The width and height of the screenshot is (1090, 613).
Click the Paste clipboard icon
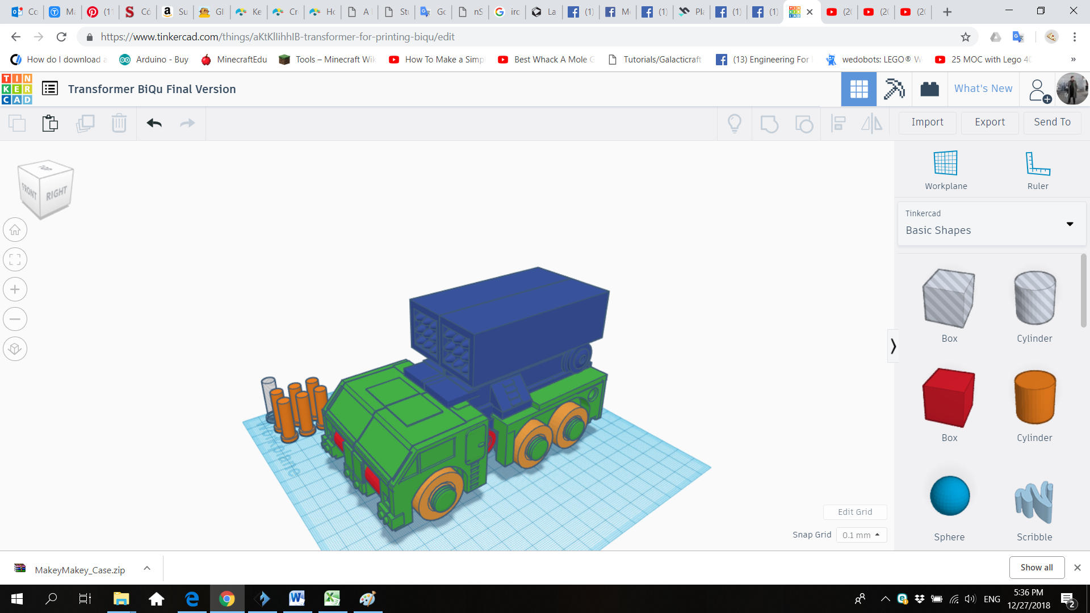pos(50,123)
